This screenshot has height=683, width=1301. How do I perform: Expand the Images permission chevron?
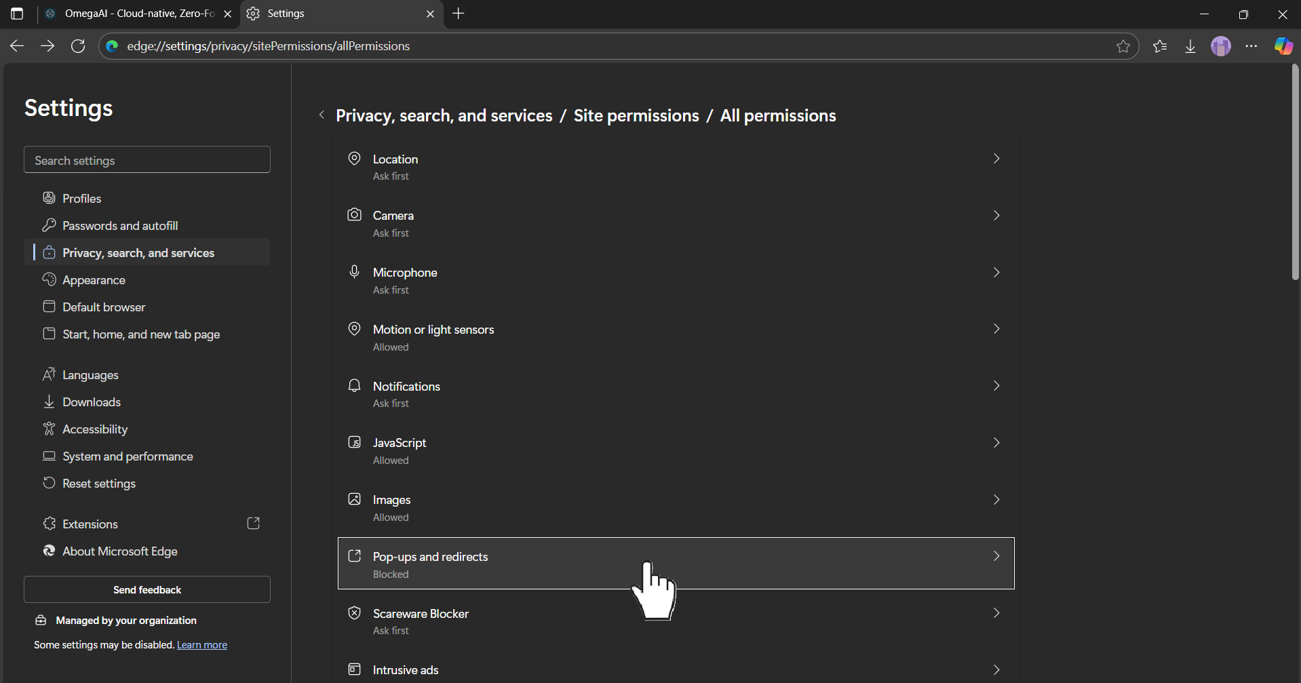996,499
